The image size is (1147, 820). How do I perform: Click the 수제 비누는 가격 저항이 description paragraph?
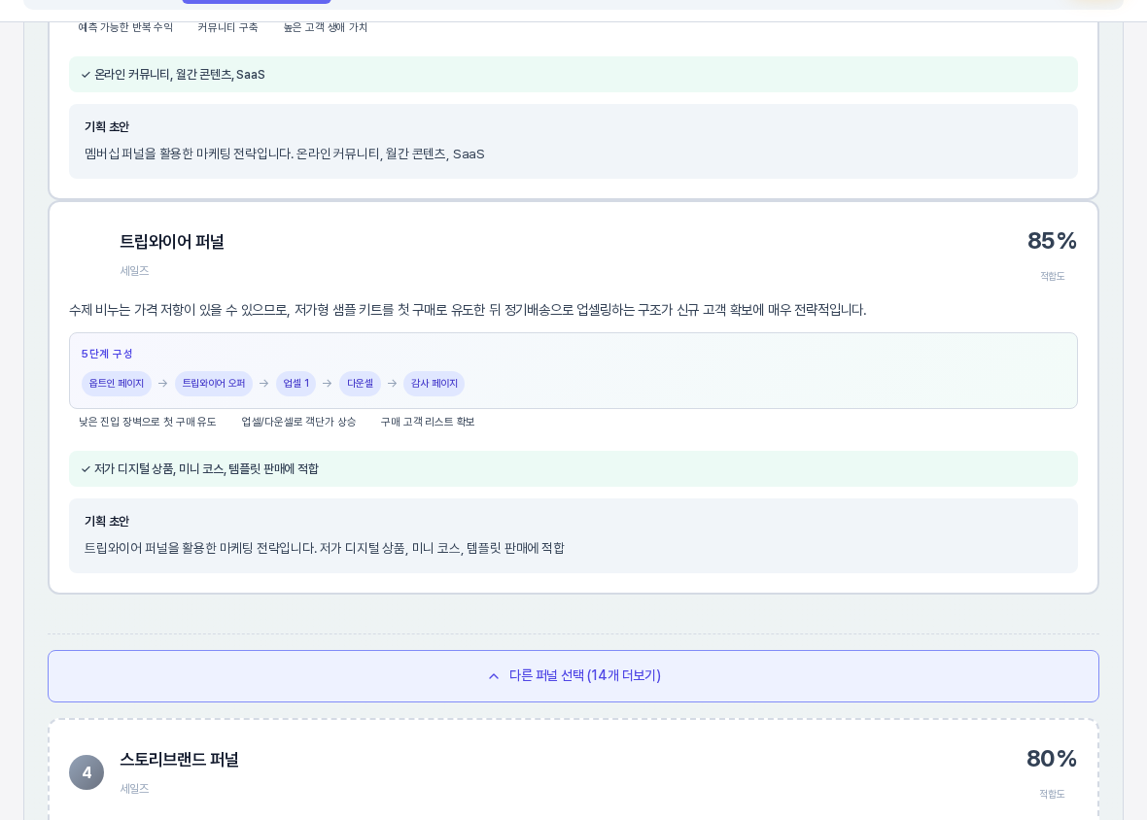[x=468, y=311]
